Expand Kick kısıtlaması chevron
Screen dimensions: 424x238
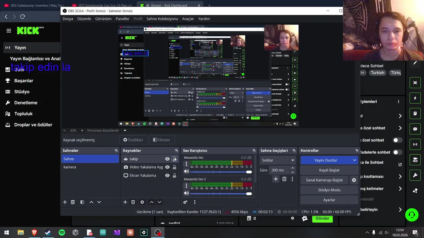click(400, 177)
